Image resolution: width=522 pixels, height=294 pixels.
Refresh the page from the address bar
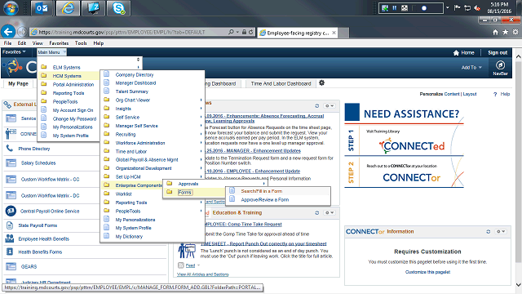[250, 32]
